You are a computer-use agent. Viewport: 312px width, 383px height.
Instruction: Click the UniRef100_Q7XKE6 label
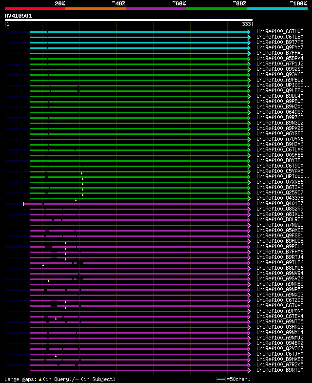[x=280, y=182]
